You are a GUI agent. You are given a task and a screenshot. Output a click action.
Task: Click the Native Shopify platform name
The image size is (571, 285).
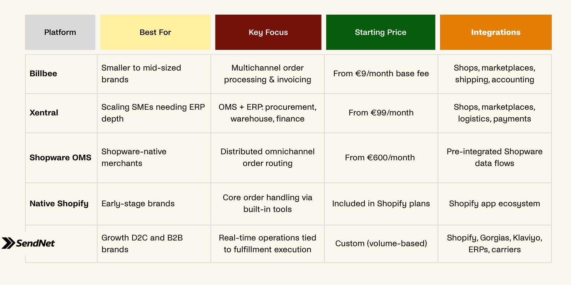59,203
